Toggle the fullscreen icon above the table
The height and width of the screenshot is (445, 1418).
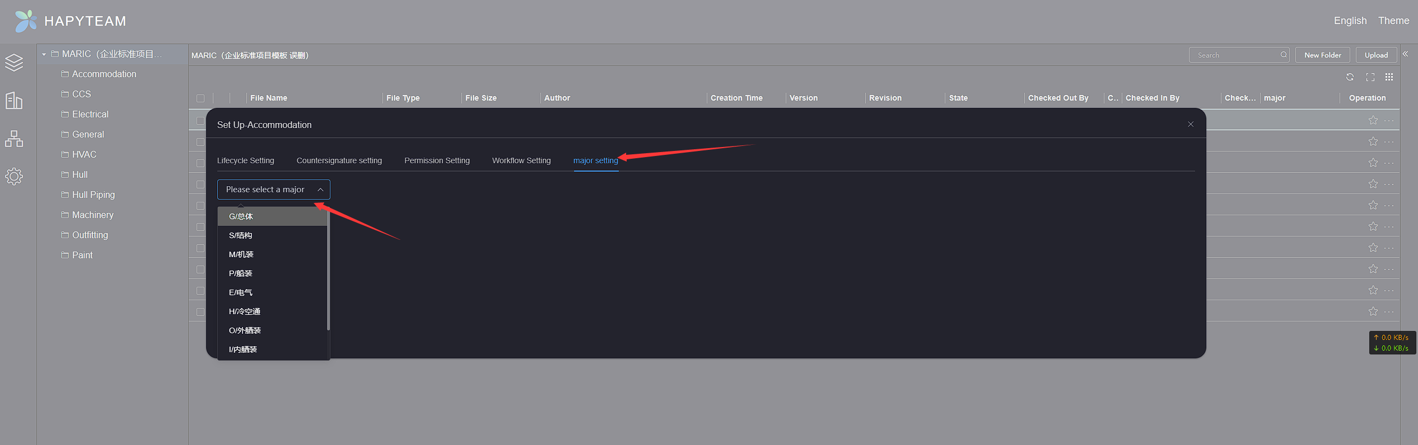point(1370,77)
